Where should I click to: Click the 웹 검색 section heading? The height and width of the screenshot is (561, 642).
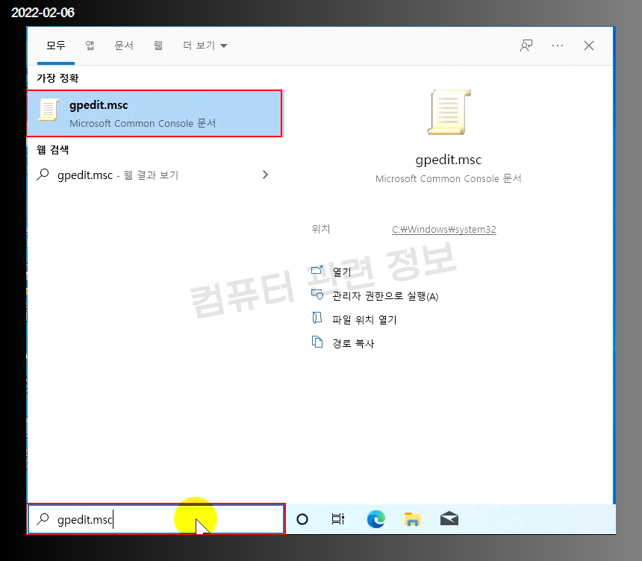coord(53,150)
